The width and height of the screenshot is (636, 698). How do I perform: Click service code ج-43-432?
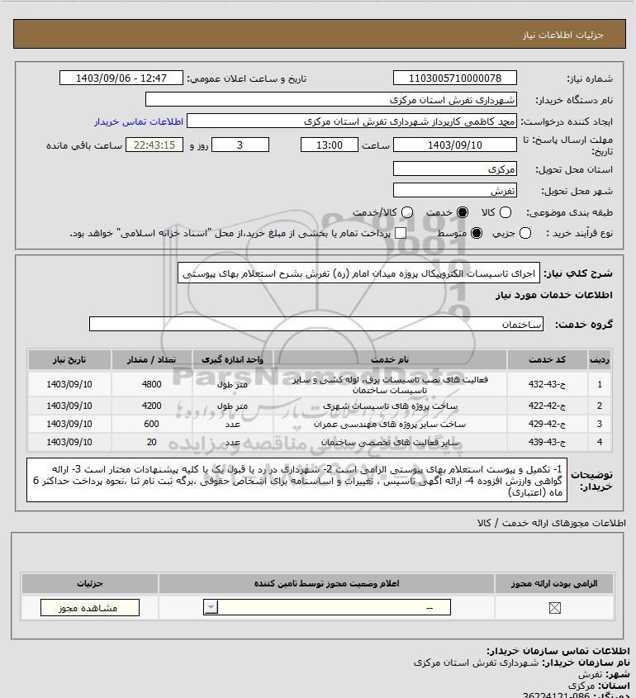coord(547,384)
